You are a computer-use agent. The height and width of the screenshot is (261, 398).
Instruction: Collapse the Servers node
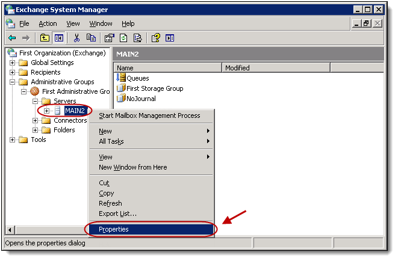point(35,101)
